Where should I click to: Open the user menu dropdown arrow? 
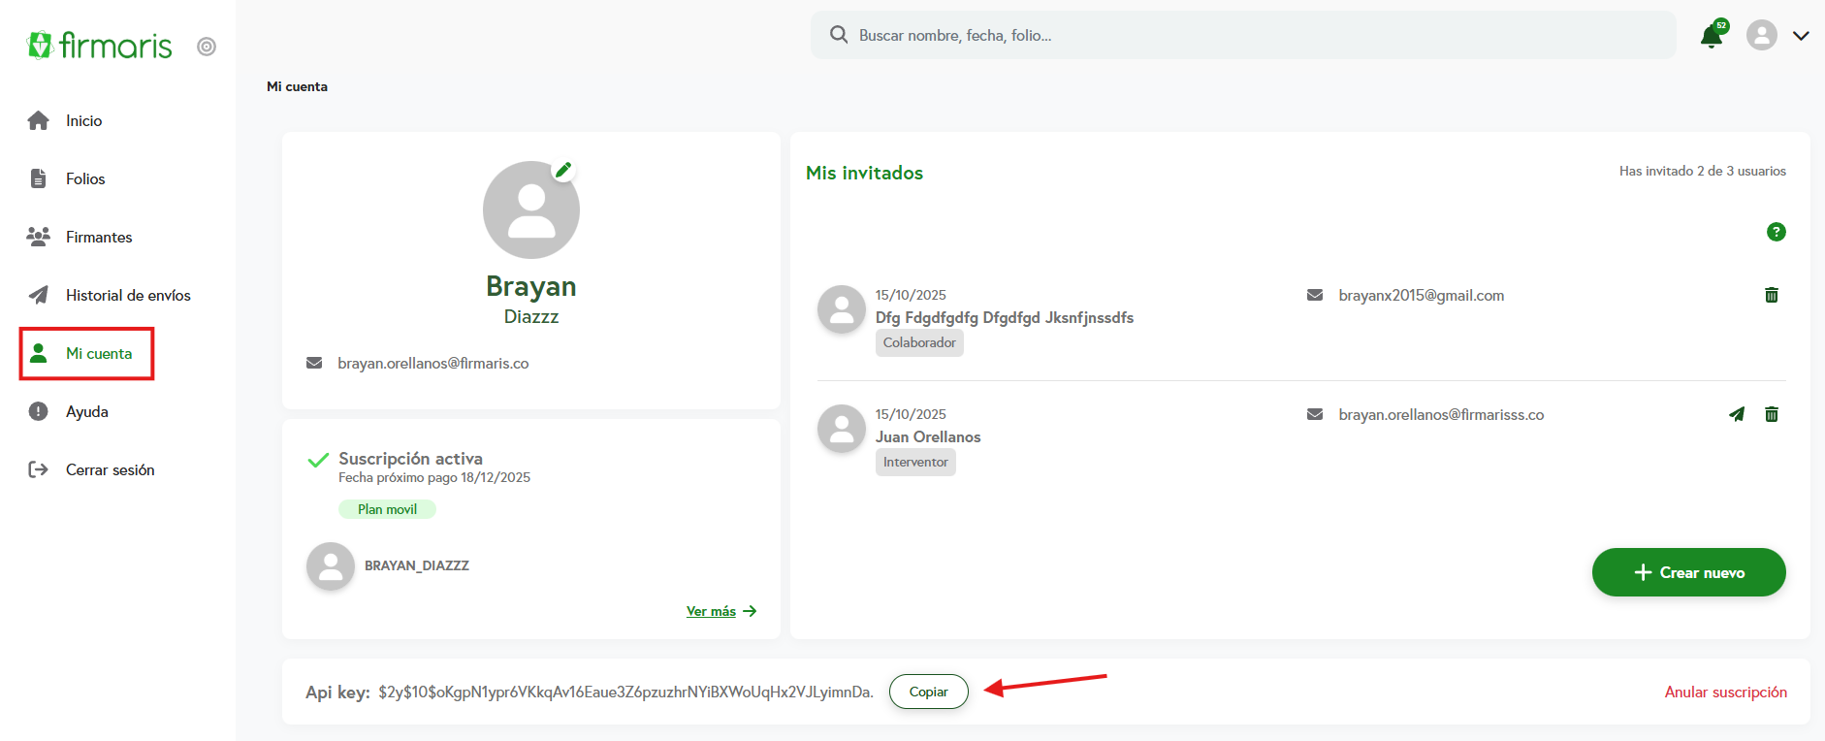point(1801,36)
